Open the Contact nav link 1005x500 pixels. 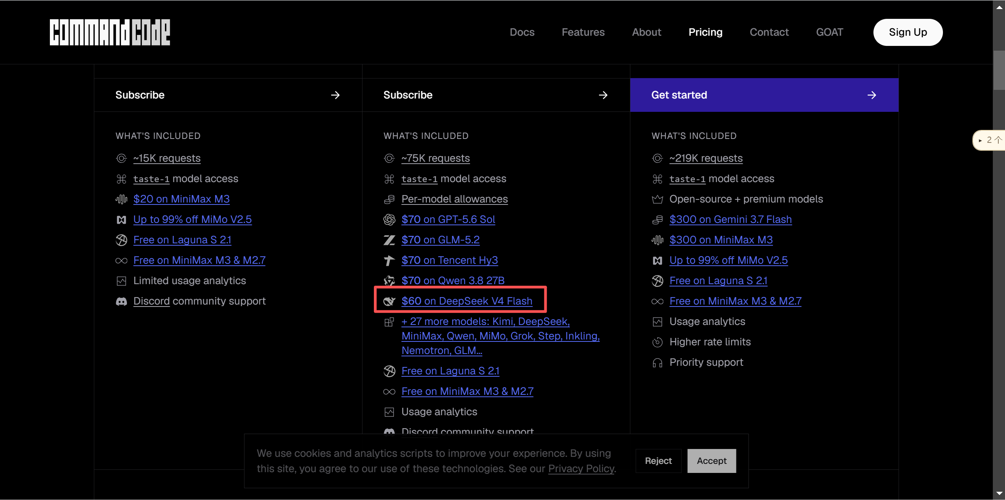point(769,32)
